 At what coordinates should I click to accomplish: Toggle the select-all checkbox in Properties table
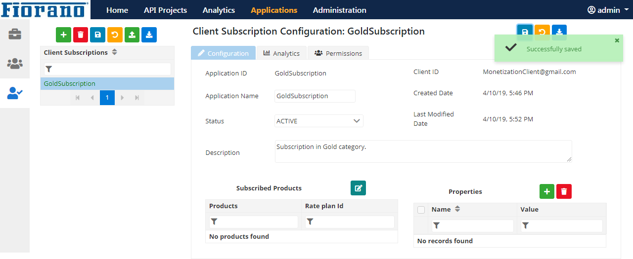(421, 210)
